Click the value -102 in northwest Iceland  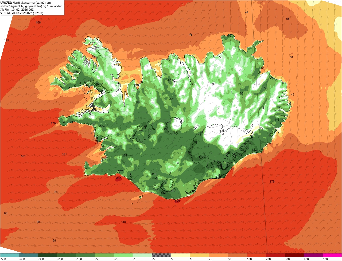(137, 102)
